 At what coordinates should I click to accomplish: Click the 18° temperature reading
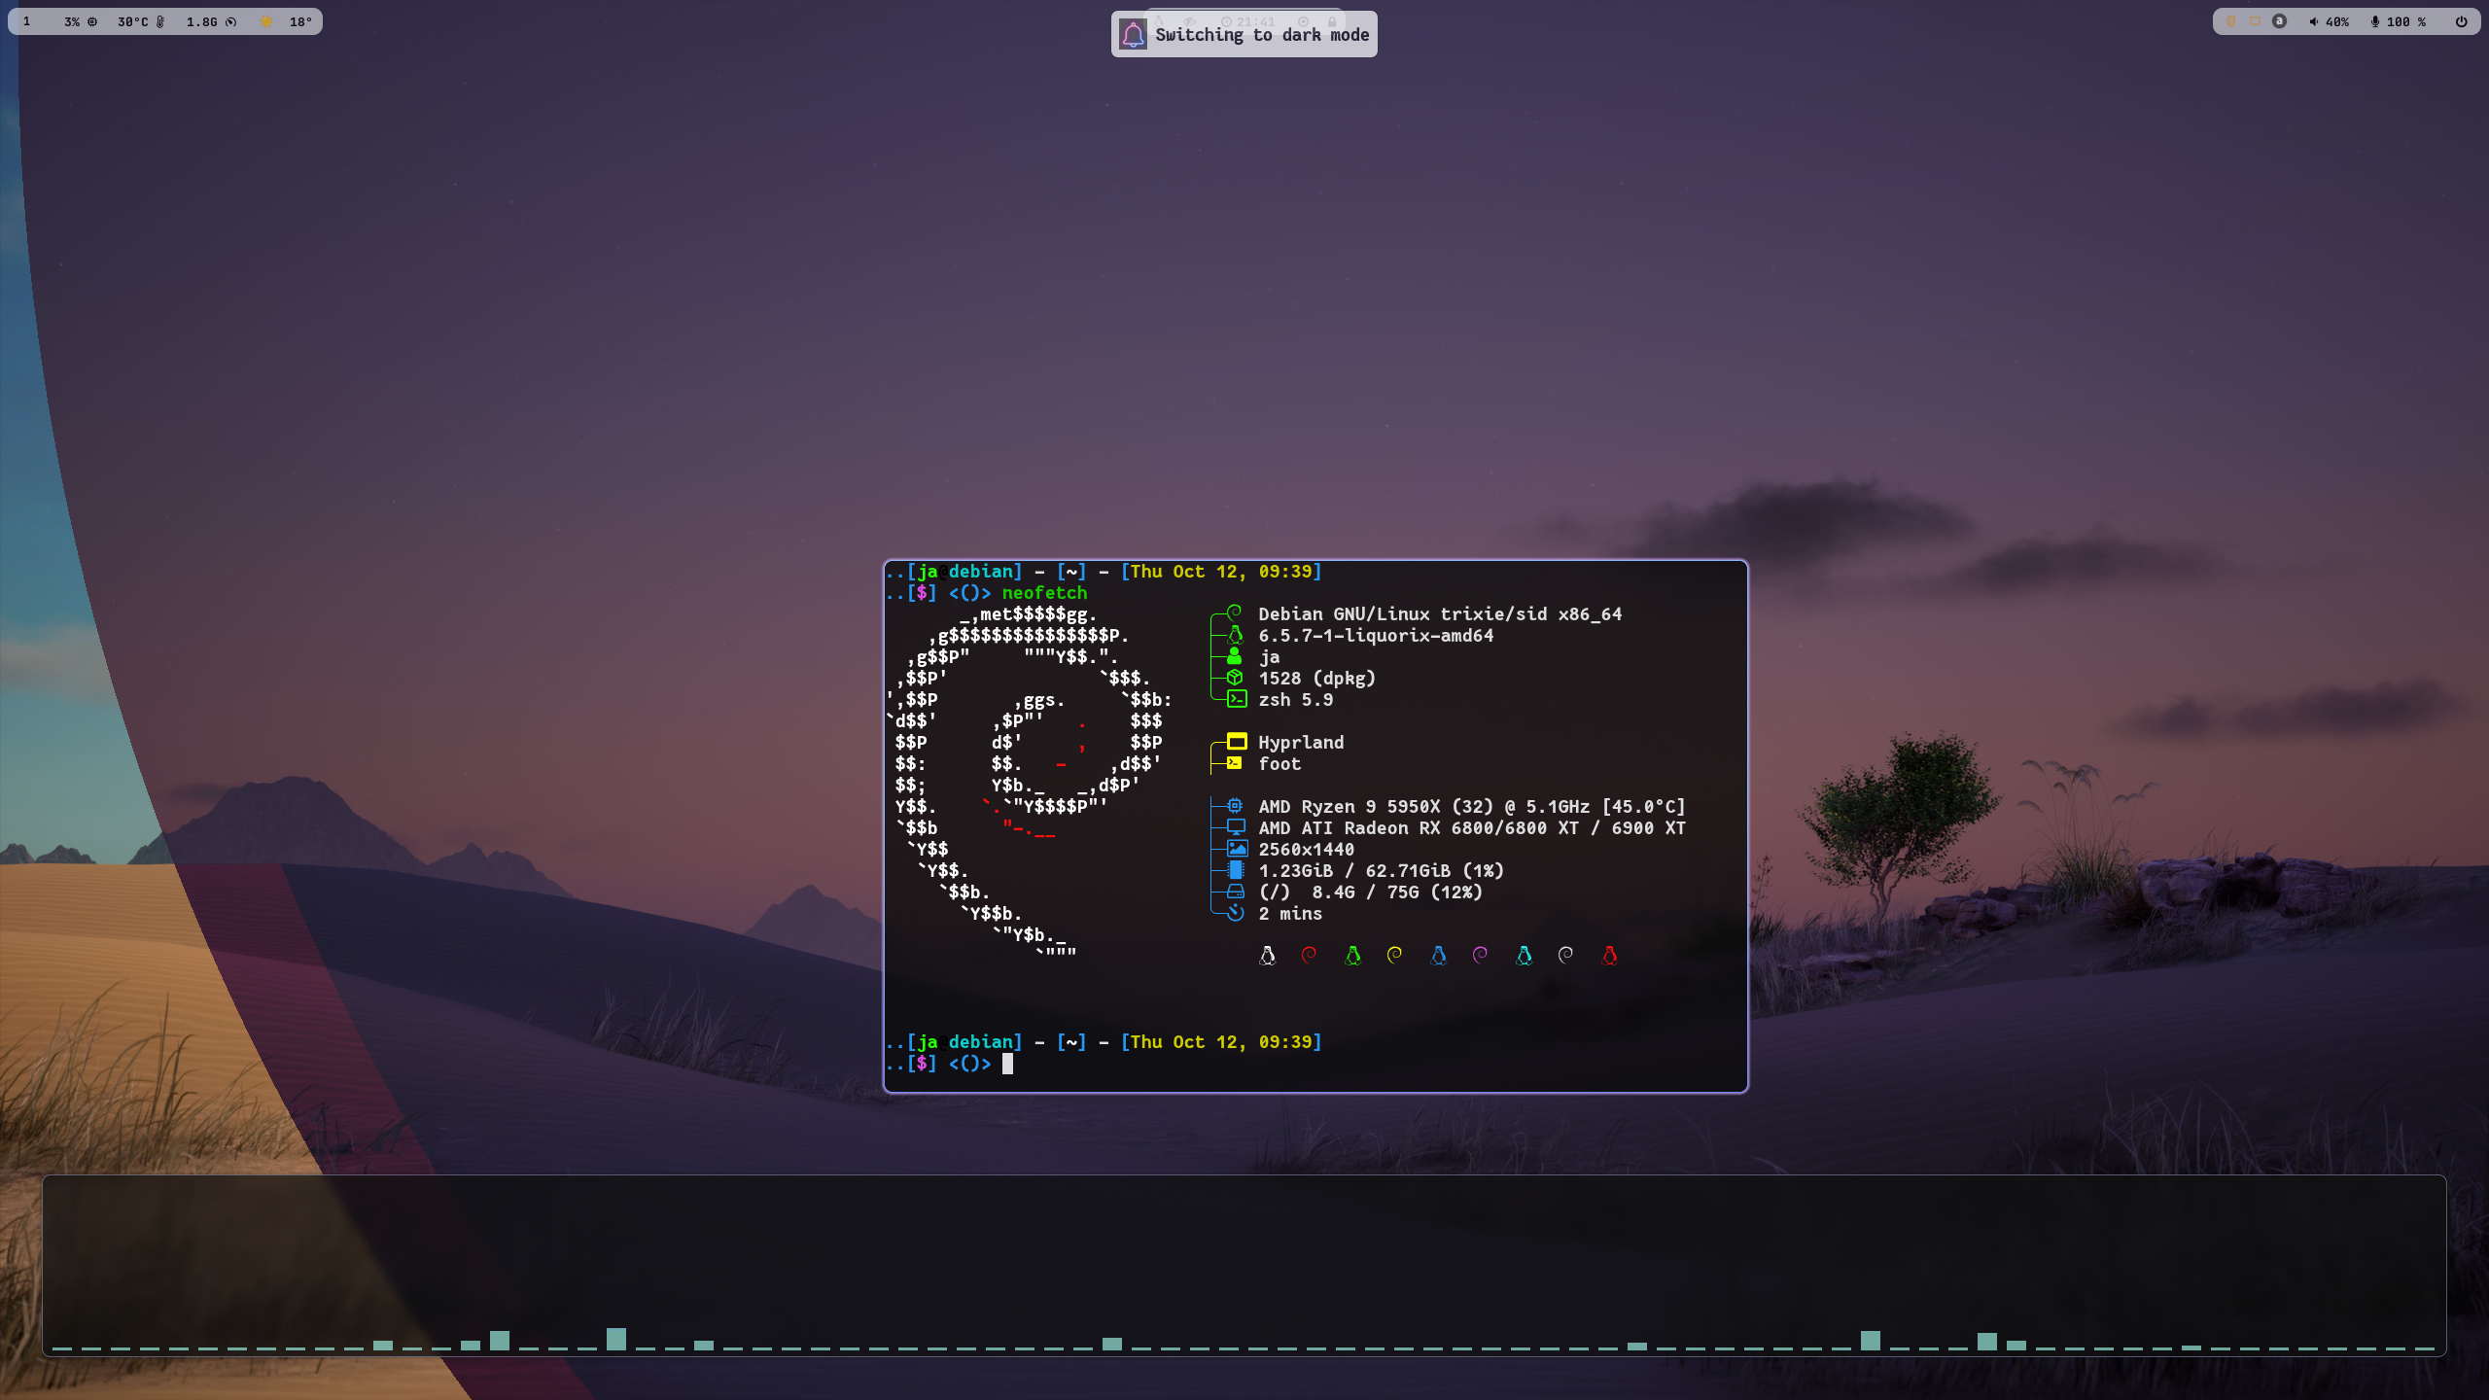300,21
